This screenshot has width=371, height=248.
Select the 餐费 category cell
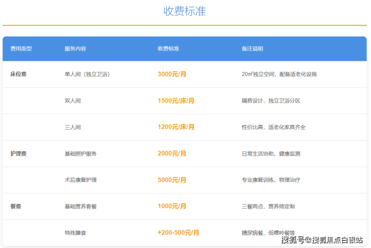16,206
